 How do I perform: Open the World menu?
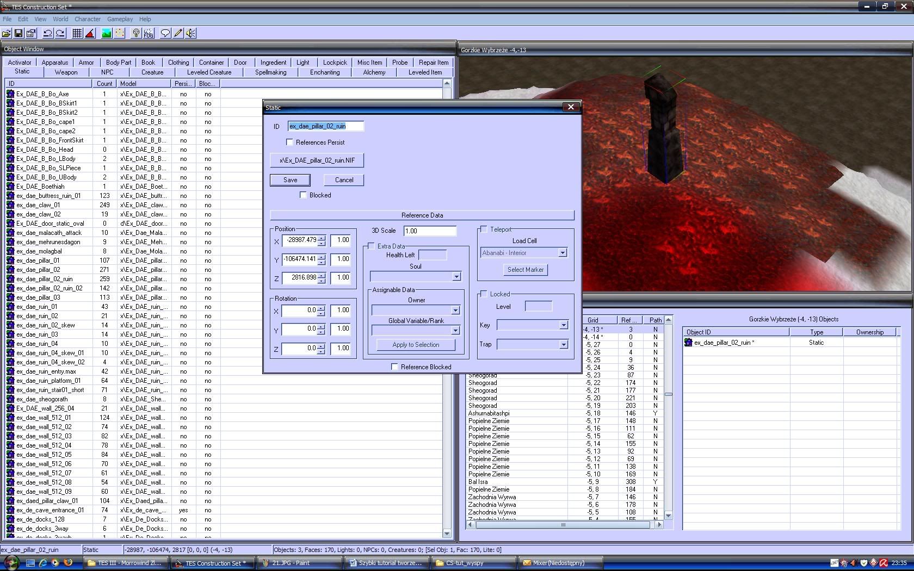60,19
